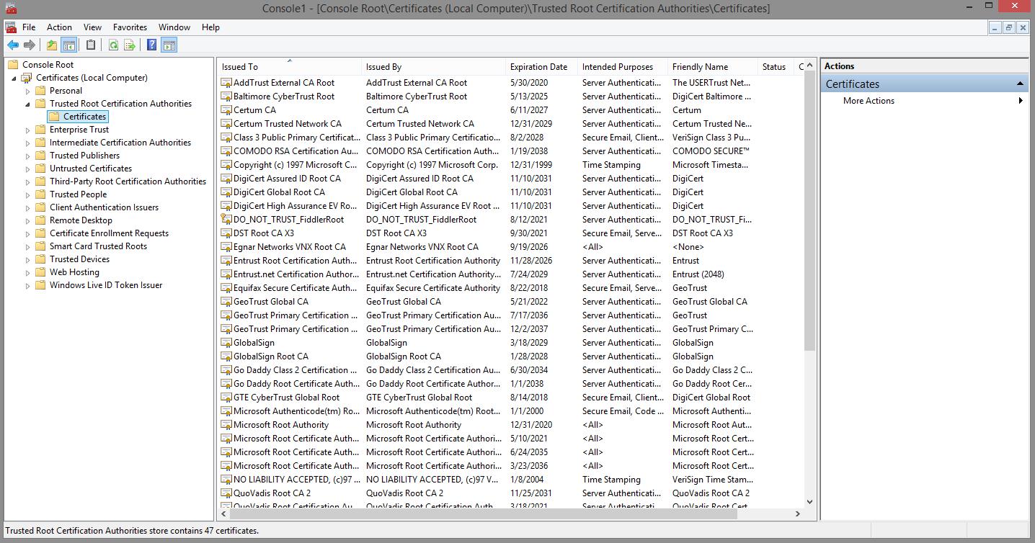Image resolution: width=1035 pixels, height=543 pixels.
Task: Sort by the Expiration Date column header
Action: click(539, 66)
